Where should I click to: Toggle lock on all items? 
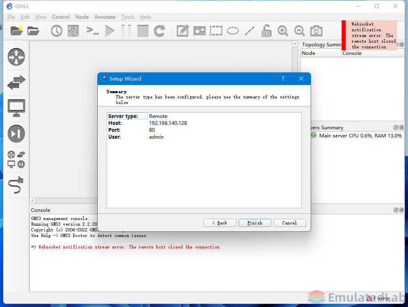tap(266, 31)
